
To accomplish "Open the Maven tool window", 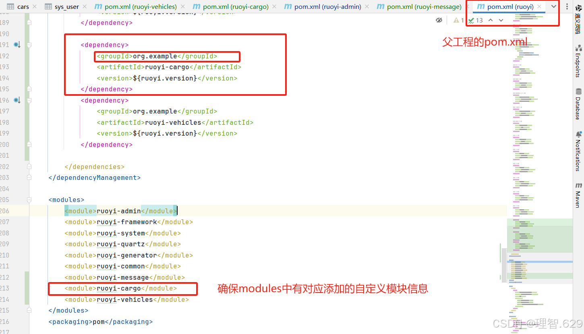I will click(579, 189).
